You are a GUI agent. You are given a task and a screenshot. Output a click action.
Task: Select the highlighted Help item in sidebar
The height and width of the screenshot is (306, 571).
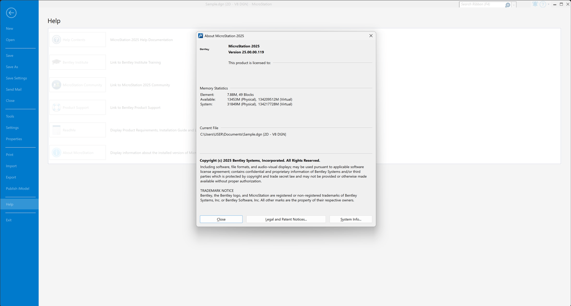coord(19,204)
